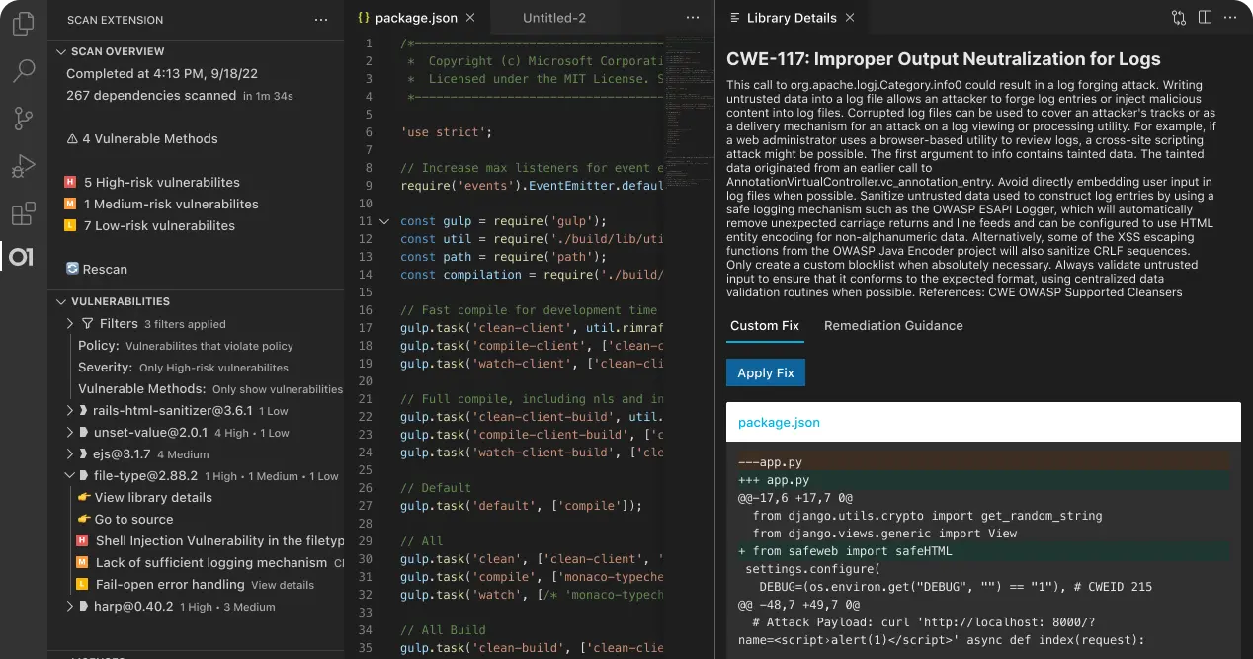The width and height of the screenshot is (1253, 659).
Task: Click Rescan to run the scan again
Action: (x=97, y=269)
